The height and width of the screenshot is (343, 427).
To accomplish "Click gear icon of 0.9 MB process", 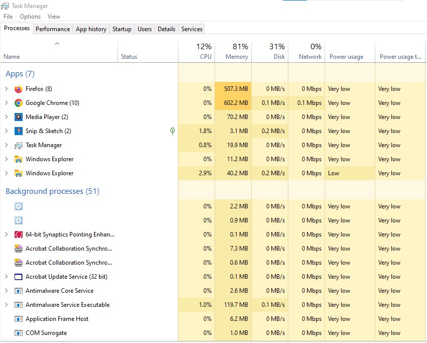I will click(18, 220).
